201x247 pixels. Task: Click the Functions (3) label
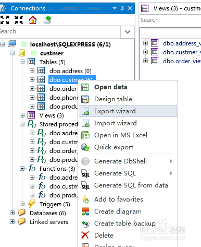pyautogui.click(x=57, y=169)
